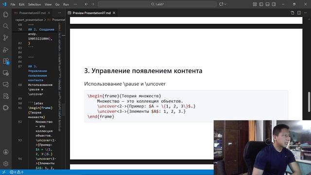
Task: Click the sticky header '## 2. Создание' in editor
Action: [41, 29]
